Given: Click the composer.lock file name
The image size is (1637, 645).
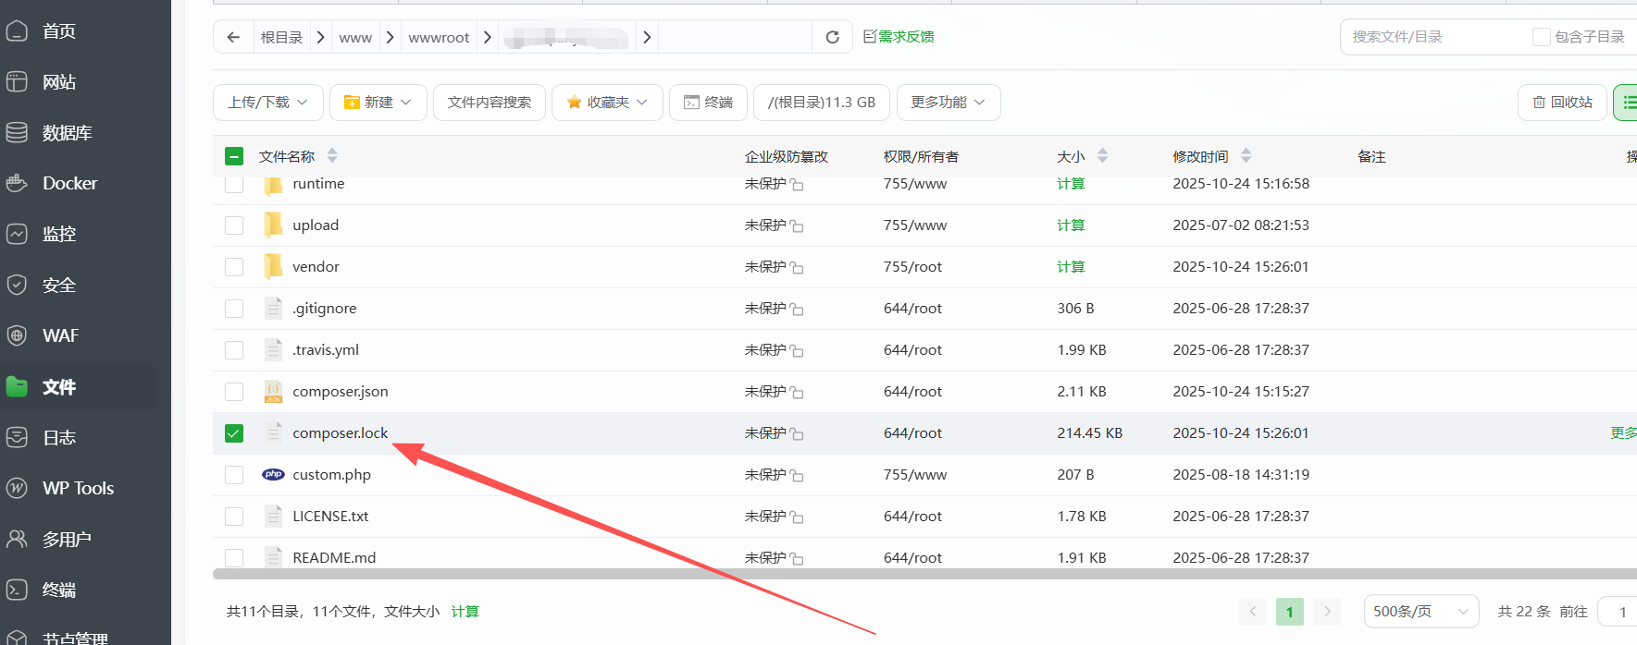Looking at the screenshot, I should click(x=341, y=432).
